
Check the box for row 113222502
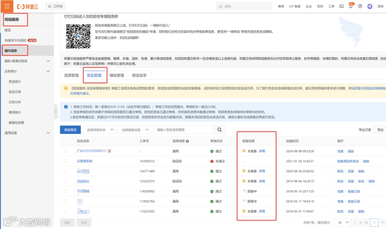tap(65, 211)
